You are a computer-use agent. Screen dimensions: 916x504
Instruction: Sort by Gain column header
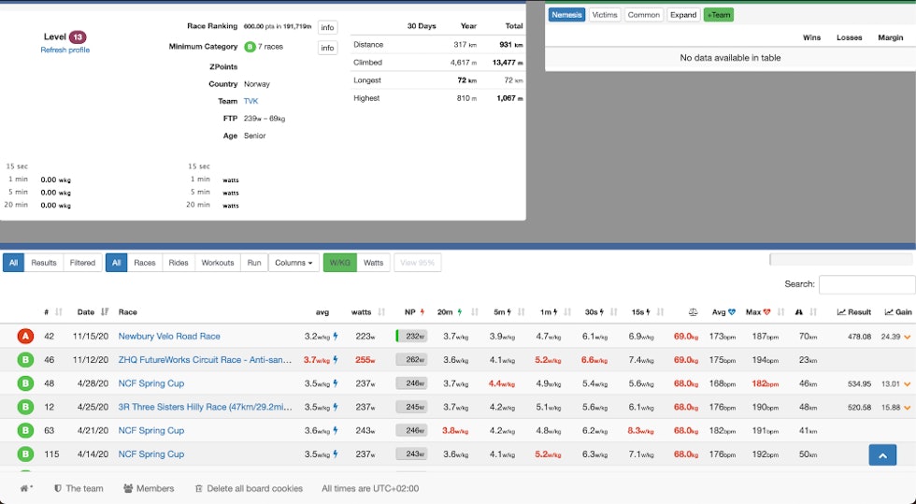tap(898, 312)
